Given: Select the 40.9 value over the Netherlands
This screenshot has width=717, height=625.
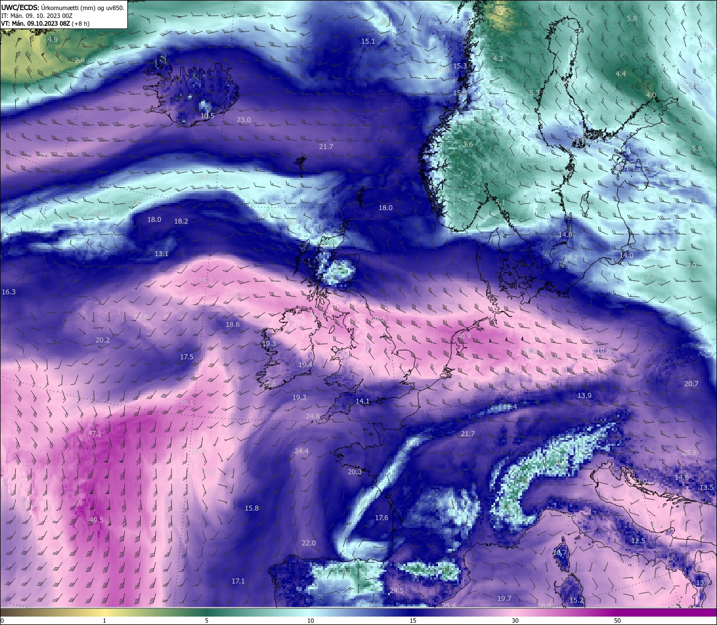Looking at the screenshot, I should point(464,336).
